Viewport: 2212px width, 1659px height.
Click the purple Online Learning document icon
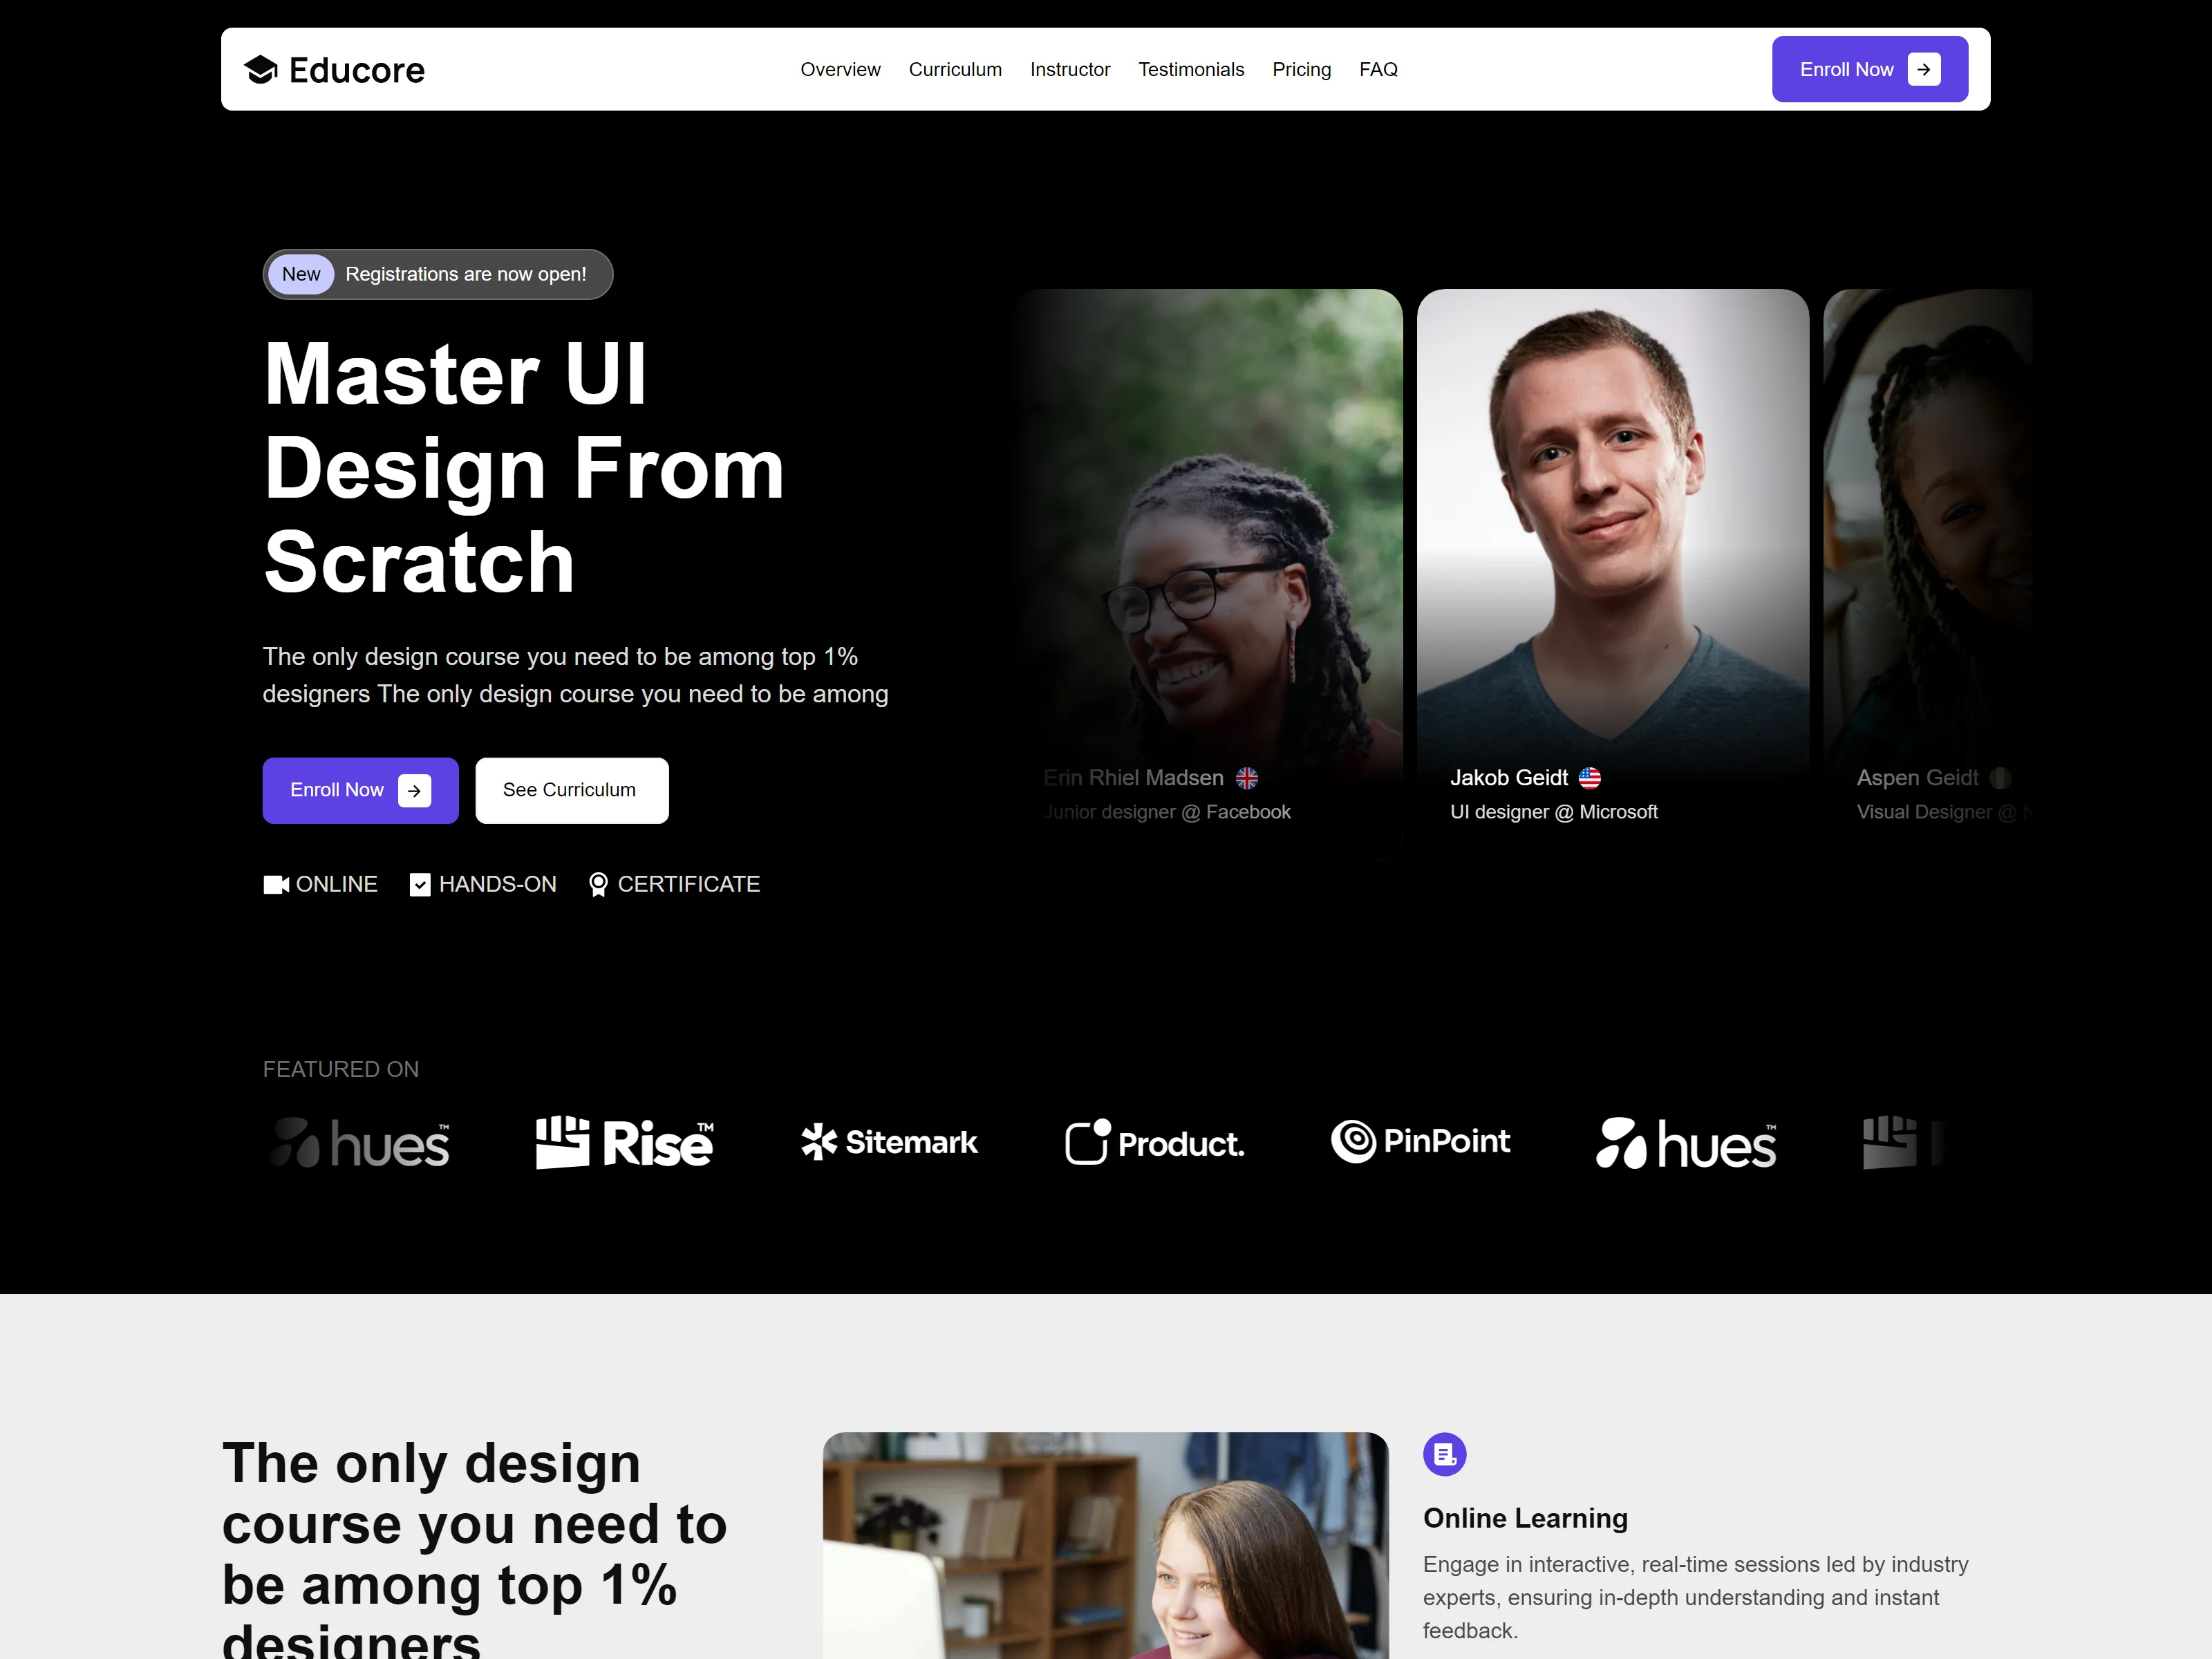click(x=1445, y=1455)
